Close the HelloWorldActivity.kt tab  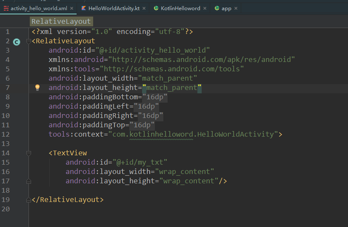click(x=144, y=8)
